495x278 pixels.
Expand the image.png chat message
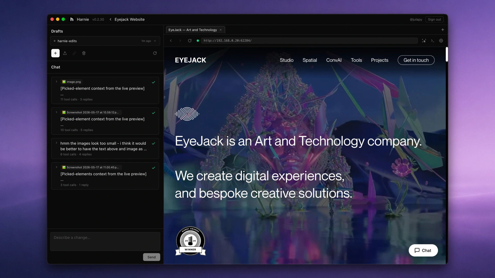(56, 82)
